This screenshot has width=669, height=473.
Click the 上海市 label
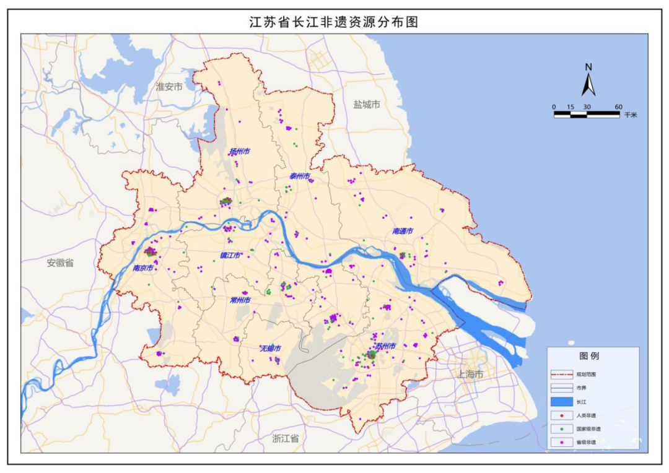coord(470,375)
